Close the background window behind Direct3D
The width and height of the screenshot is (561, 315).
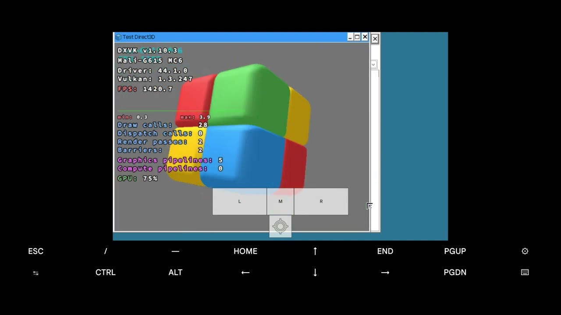tap(375, 38)
